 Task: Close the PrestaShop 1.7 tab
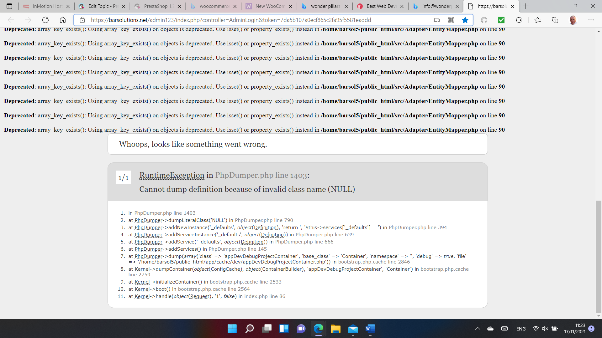click(x=179, y=6)
